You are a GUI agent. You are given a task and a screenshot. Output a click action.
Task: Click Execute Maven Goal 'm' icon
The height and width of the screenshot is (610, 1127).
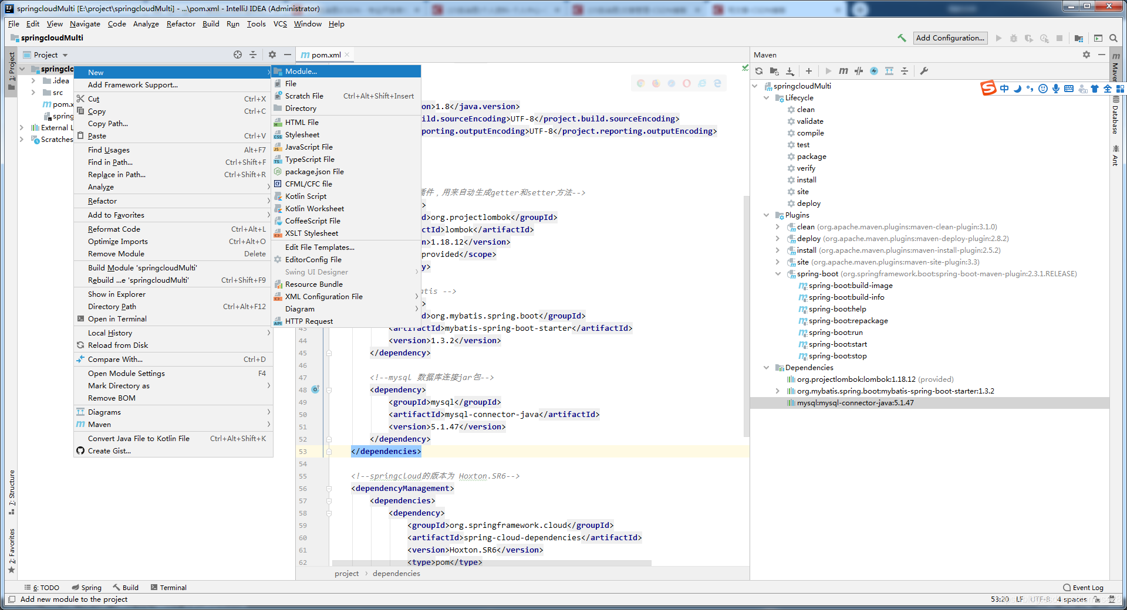(843, 71)
